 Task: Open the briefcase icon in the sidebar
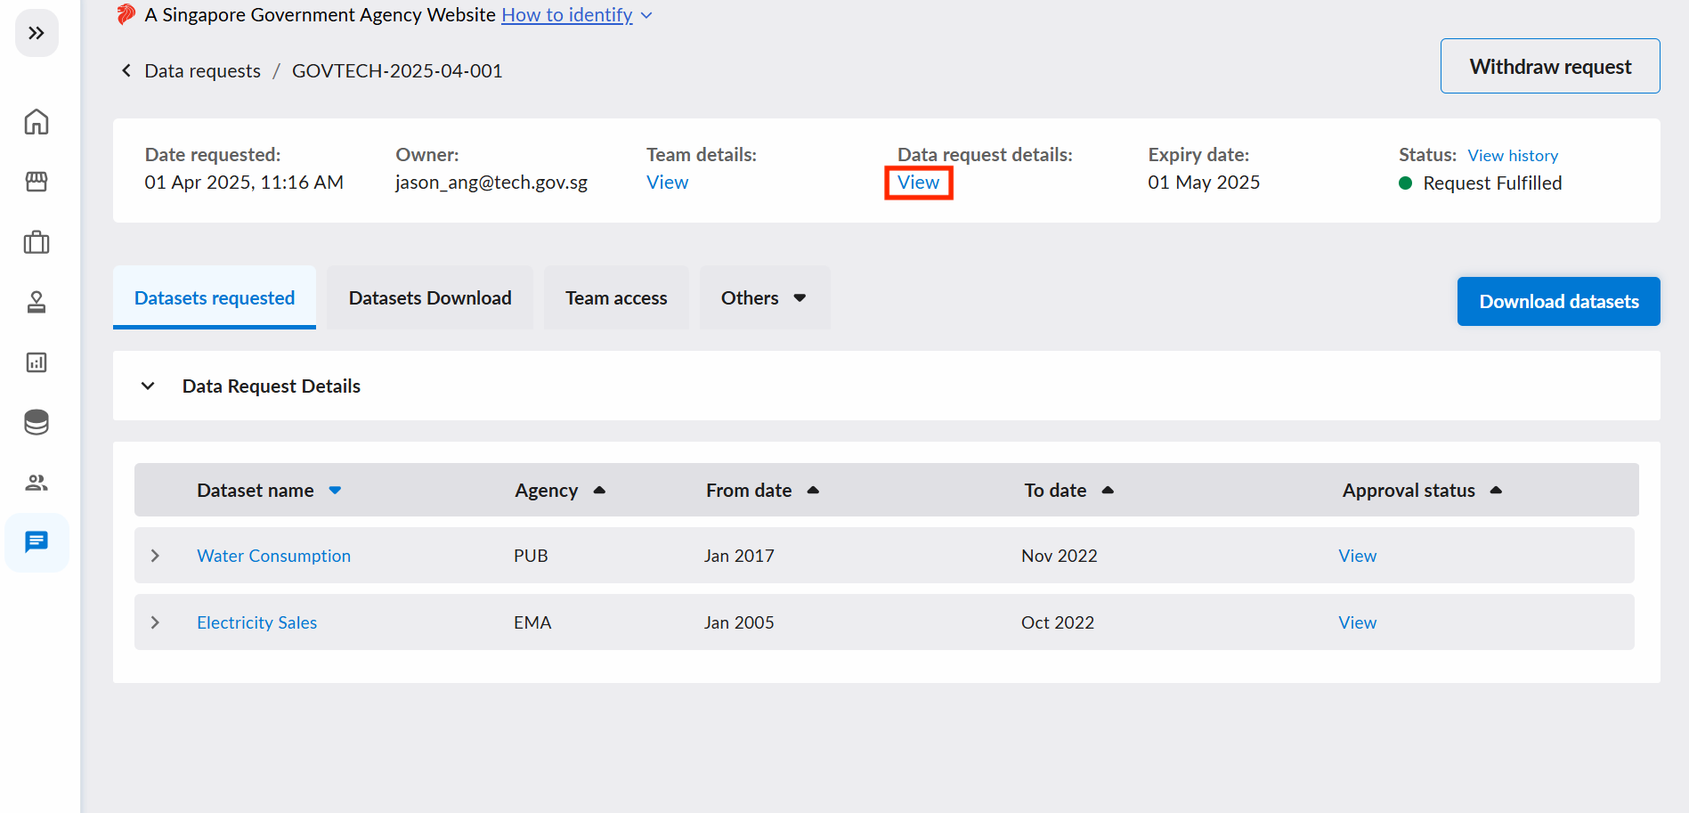(37, 242)
